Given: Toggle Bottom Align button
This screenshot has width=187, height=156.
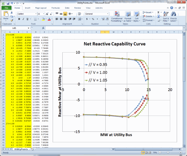Looking at the screenshot, I should [65, 14].
